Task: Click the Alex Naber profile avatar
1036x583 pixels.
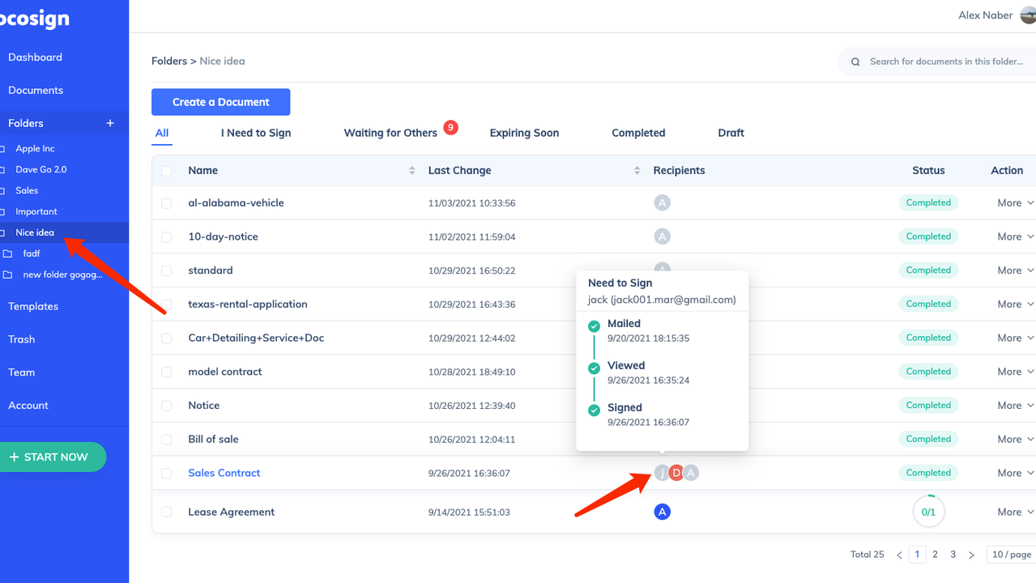Action: click(x=1028, y=15)
